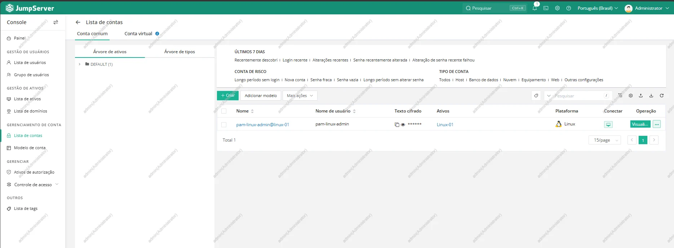The width and height of the screenshot is (674, 248).
Task: Copy the encrypted secret of pam-linux-admin
Action: pos(397,125)
